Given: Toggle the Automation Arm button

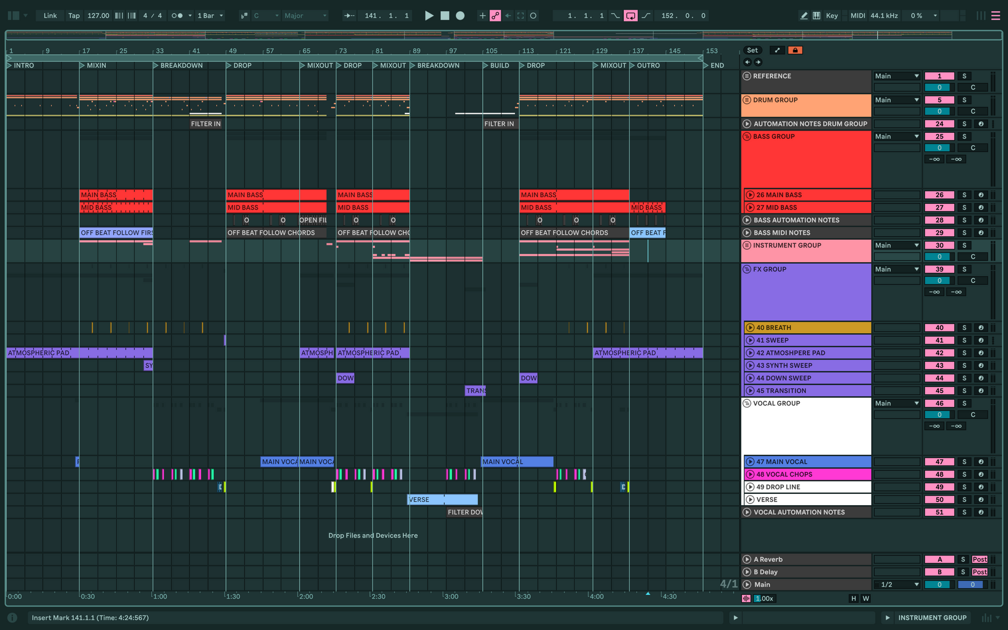Looking at the screenshot, I should [x=495, y=16].
